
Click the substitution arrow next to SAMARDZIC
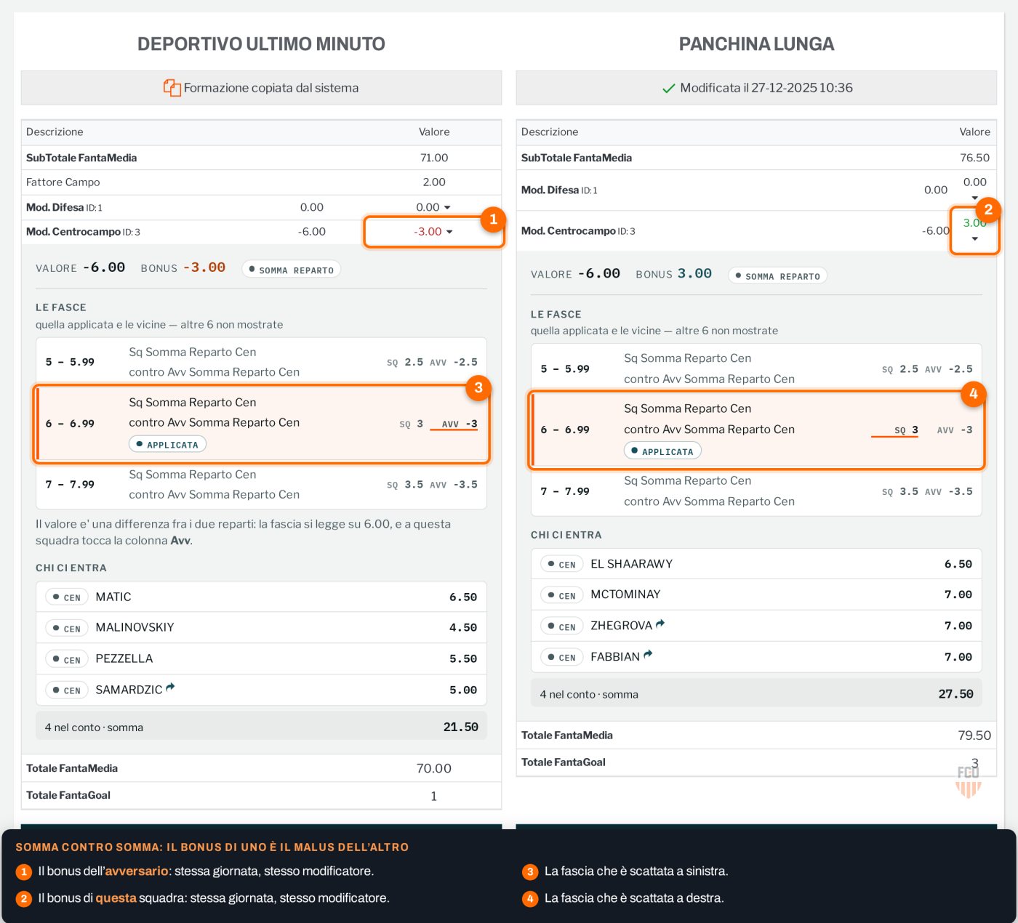tap(170, 688)
